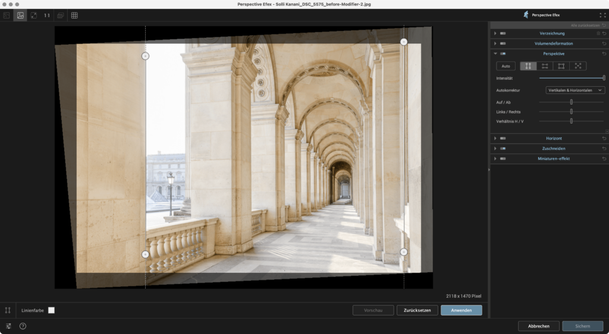The height and width of the screenshot is (334, 609).
Task: Expand the Horizont section
Action: 495,138
